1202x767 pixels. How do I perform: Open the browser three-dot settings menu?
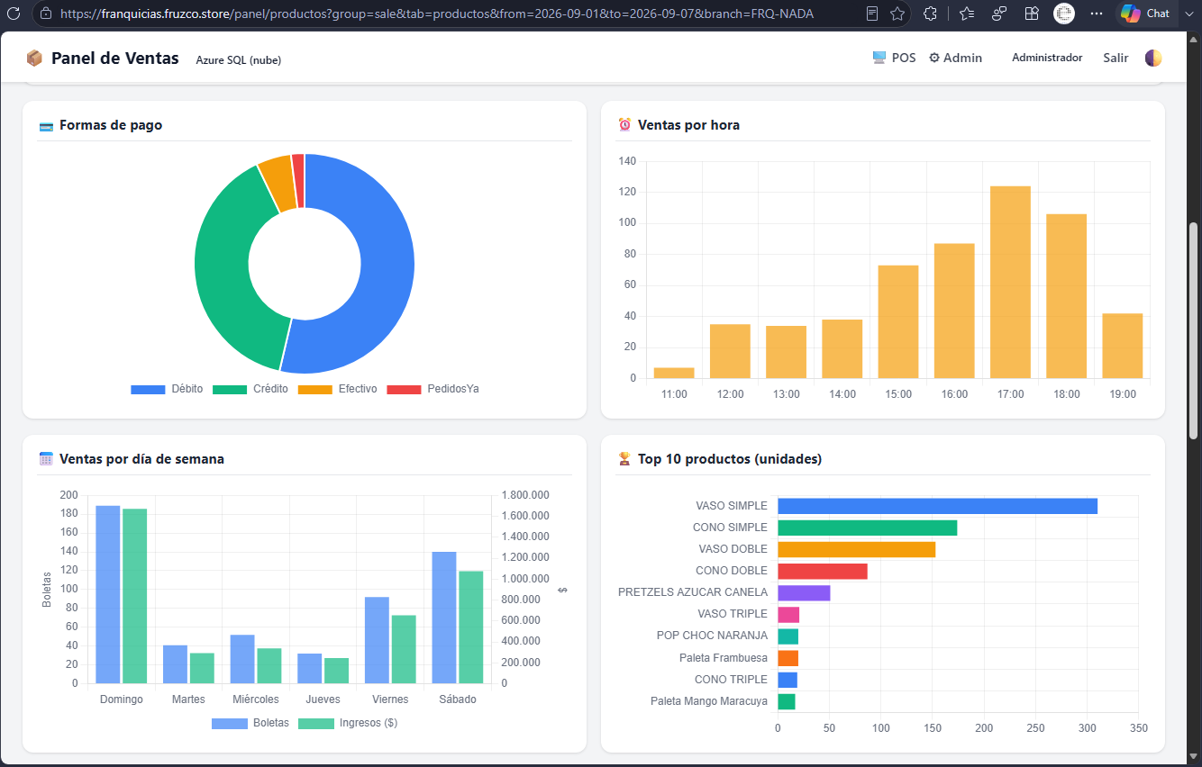pyautogui.click(x=1097, y=14)
